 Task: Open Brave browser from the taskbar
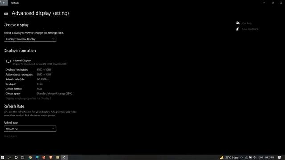(51, 157)
